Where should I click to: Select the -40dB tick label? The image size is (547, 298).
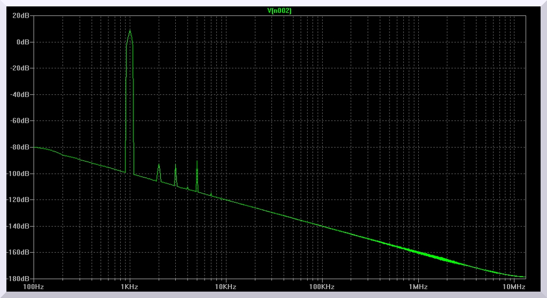click(20, 95)
